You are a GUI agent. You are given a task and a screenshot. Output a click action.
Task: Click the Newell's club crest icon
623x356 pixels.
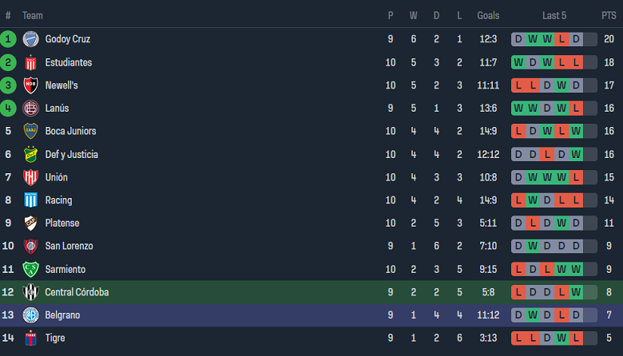pyautogui.click(x=30, y=85)
